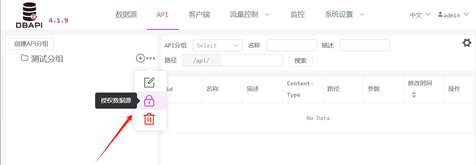Open the three-dots more menu for 测试分组

[x=151, y=58]
